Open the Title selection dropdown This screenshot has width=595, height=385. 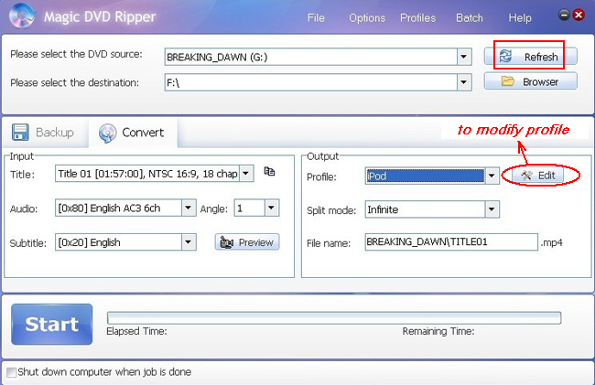[x=246, y=174]
